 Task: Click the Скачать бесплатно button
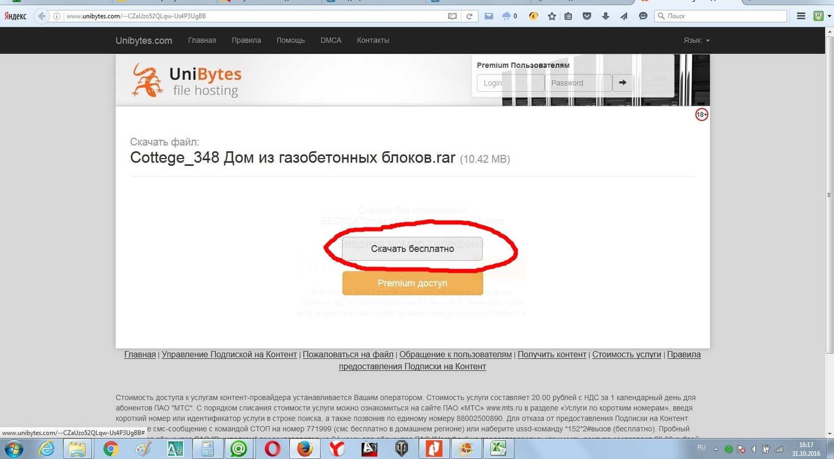point(412,249)
